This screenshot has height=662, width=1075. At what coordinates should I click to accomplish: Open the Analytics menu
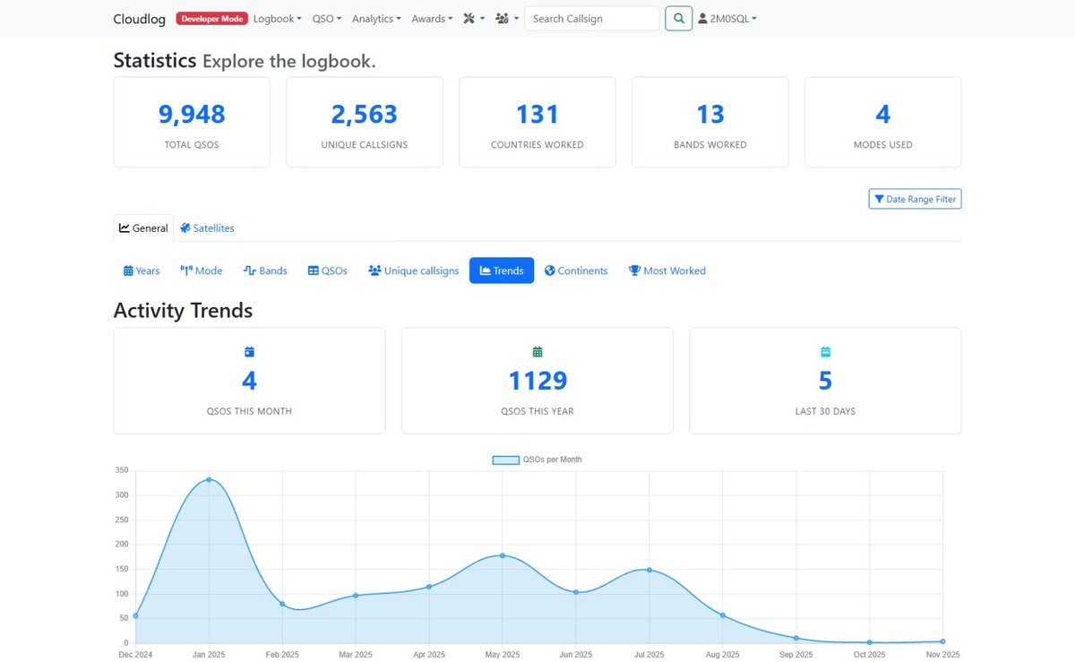[x=375, y=18]
